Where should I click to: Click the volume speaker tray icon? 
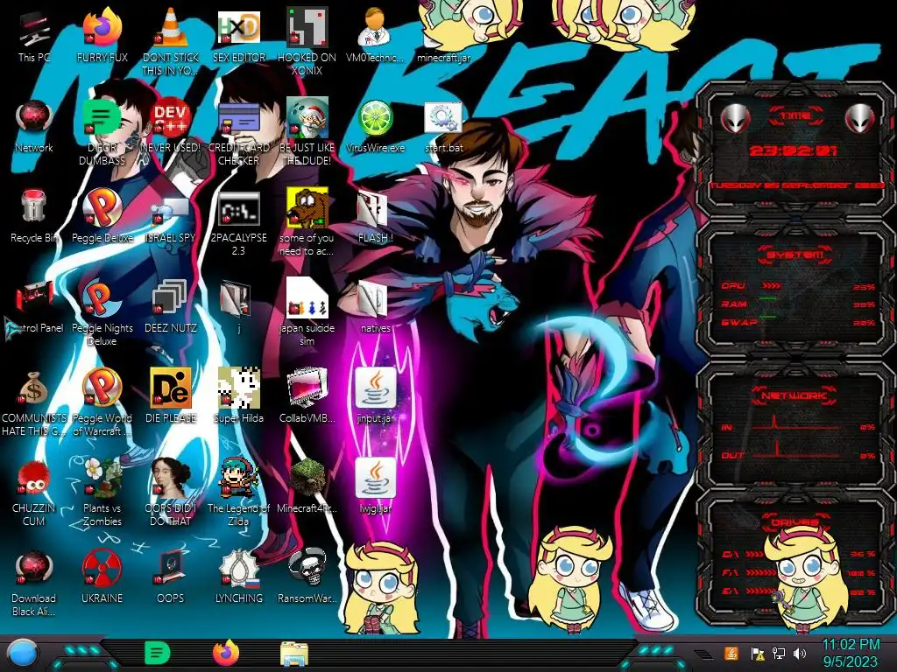800,653
